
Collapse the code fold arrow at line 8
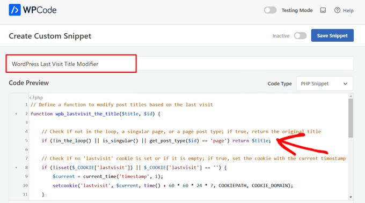coord(16,168)
